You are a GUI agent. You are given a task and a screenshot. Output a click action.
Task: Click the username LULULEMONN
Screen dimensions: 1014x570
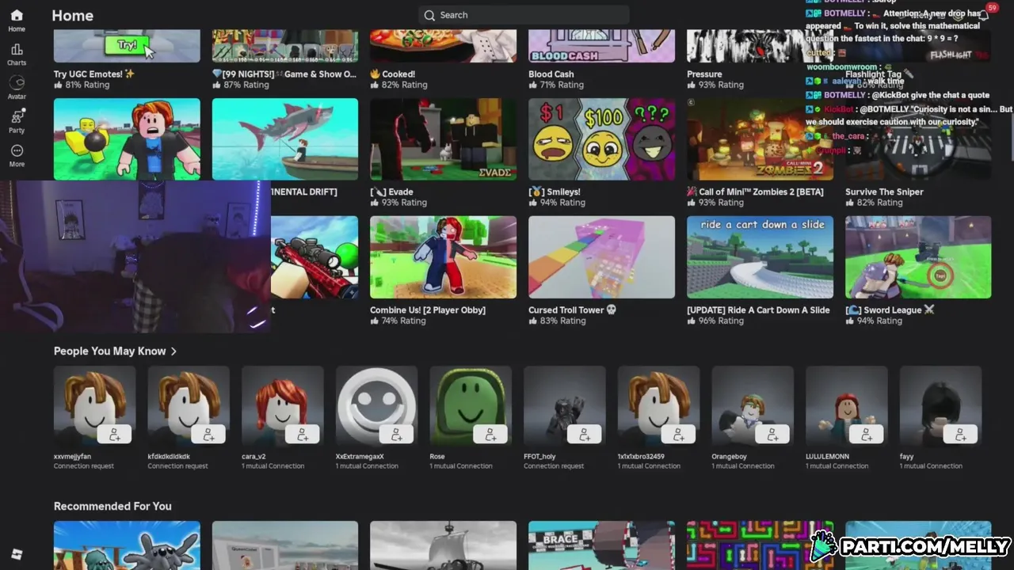[x=827, y=457]
